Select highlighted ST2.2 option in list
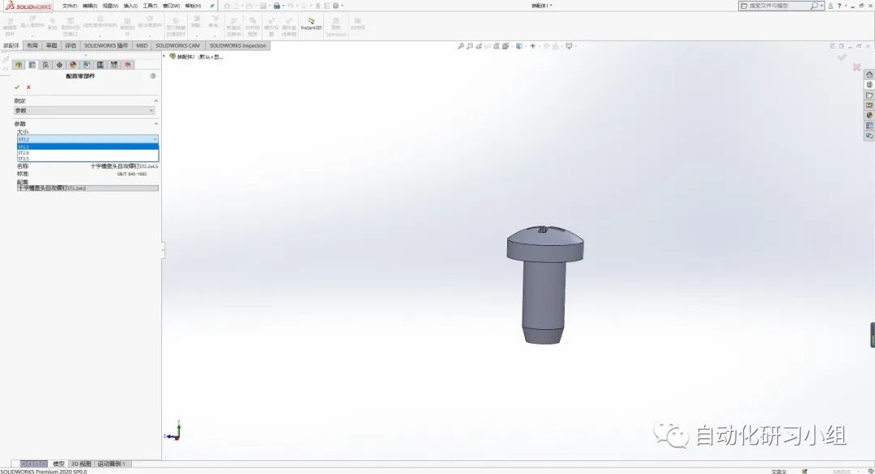Viewport: 875px width, 474px height. click(x=87, y=146)
